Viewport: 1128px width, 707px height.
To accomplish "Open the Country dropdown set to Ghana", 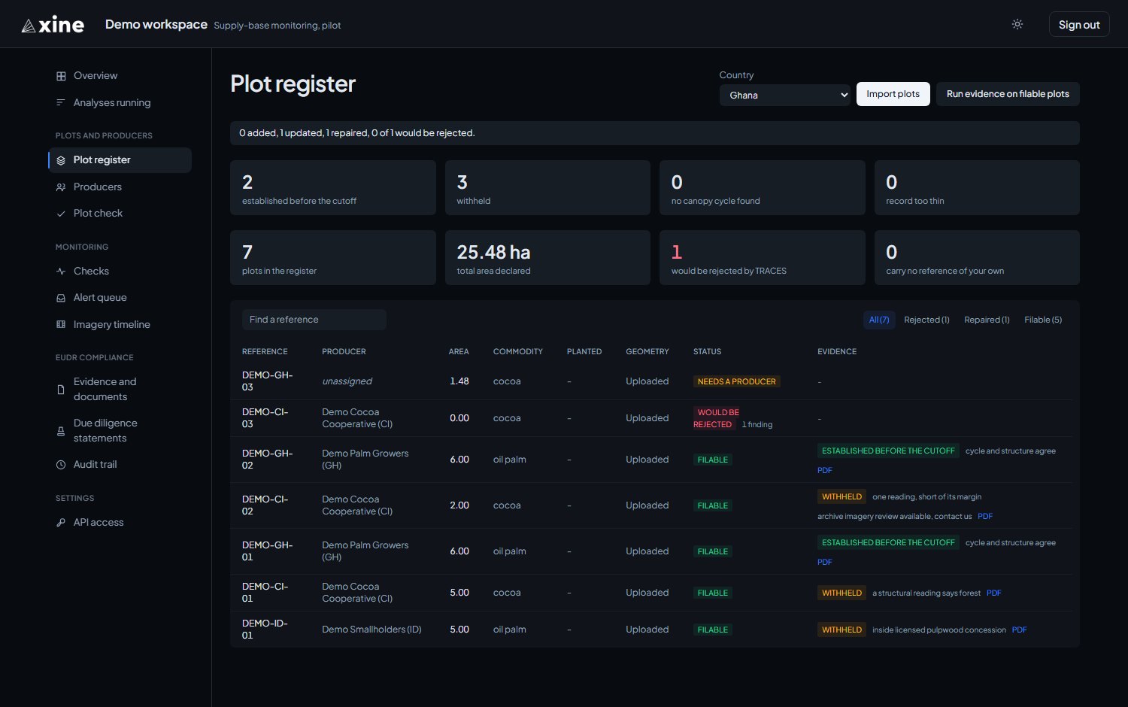I will pos(785,95).
